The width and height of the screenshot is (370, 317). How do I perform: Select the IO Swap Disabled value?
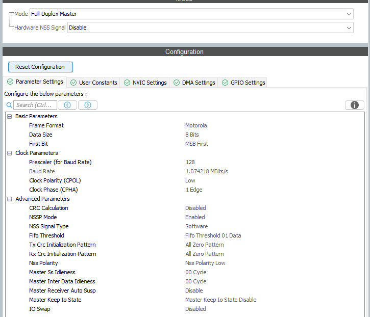coord(195,309)
